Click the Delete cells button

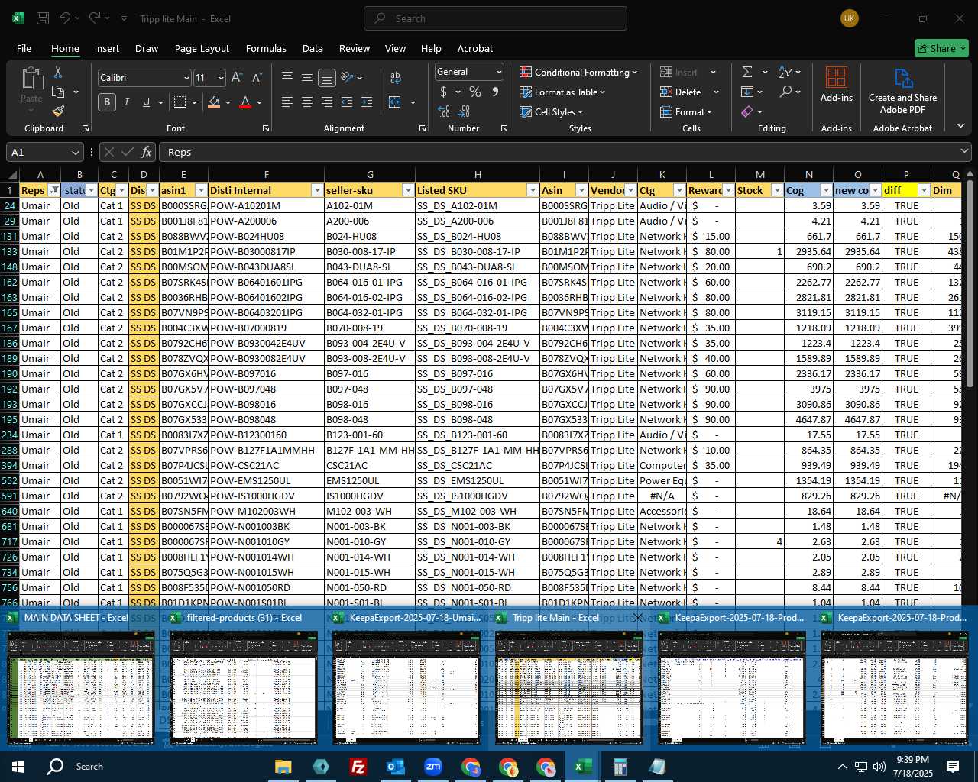coord(681,92)
